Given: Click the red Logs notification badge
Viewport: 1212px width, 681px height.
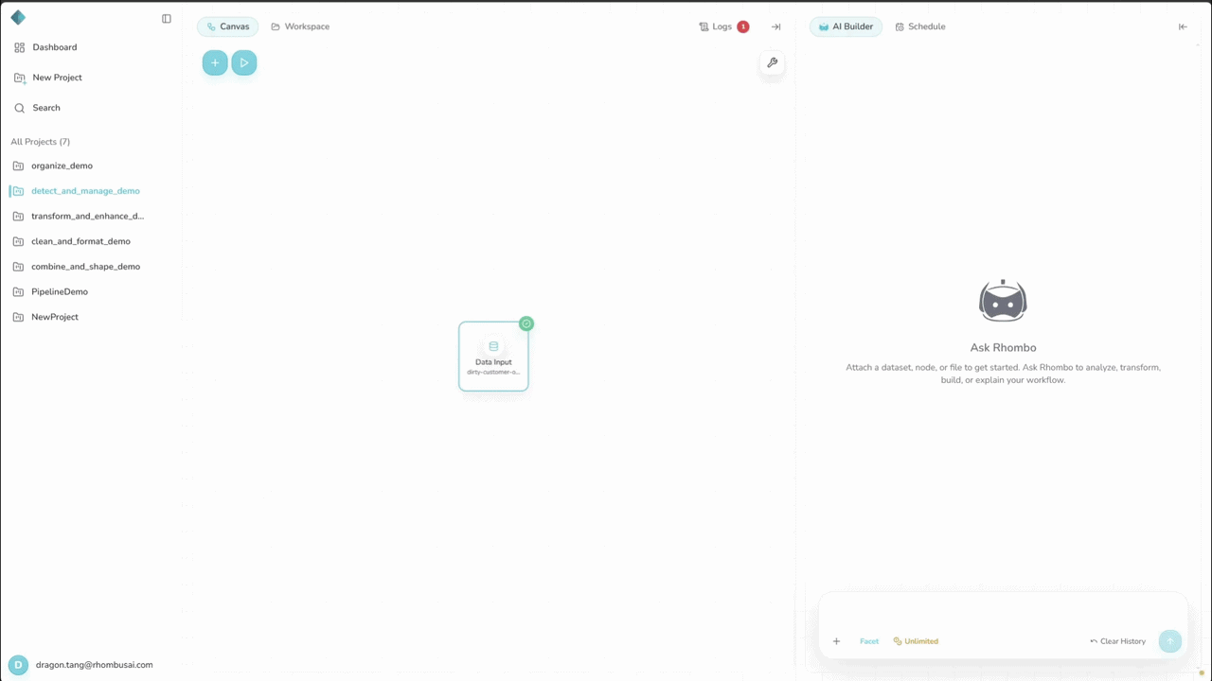Looking at the screenshot, I should point(743,26).
